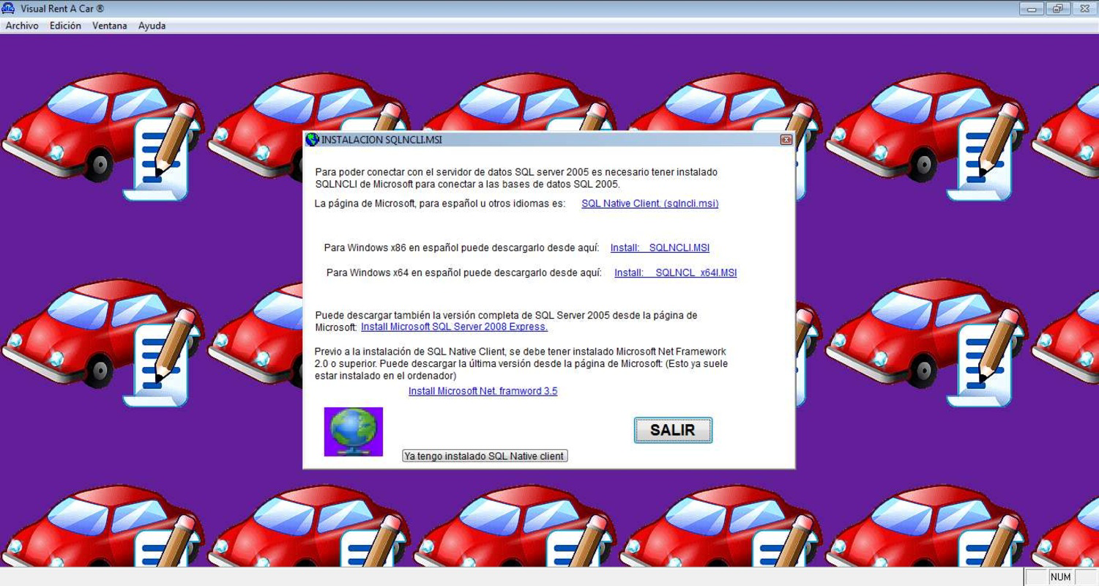Click the Install SQLNCLI.MSI x86 link
The image size is (1099, 586).
(x=660, y=248)
